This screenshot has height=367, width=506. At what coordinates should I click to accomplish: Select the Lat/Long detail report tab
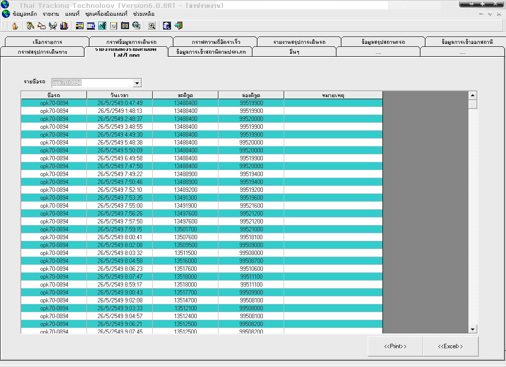point(126,52)
